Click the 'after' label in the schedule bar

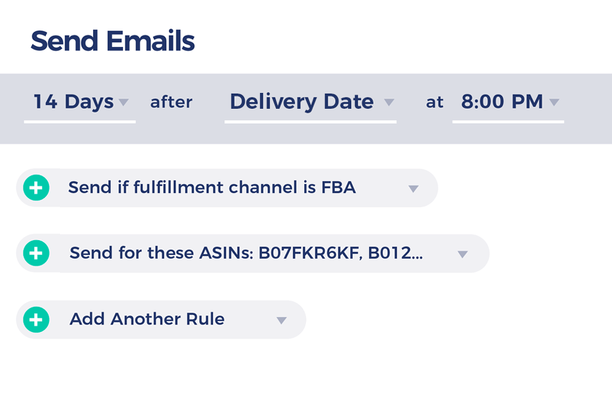click(171, 103)
